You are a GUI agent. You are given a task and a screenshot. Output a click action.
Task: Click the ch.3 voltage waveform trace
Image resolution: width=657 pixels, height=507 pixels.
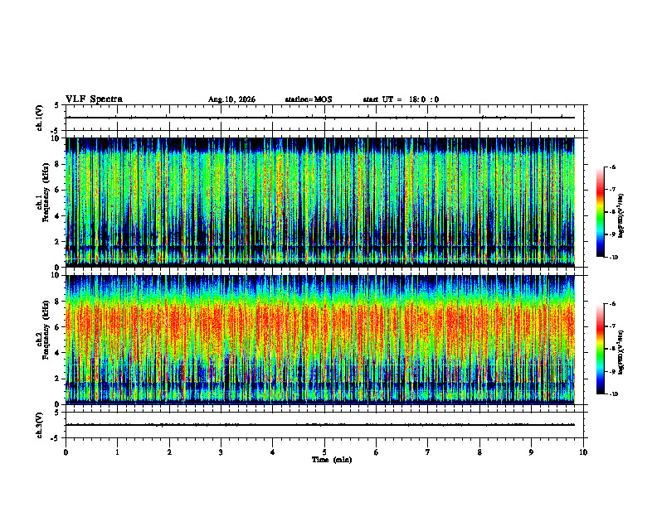pyautogui.click(x=320, y=425)
